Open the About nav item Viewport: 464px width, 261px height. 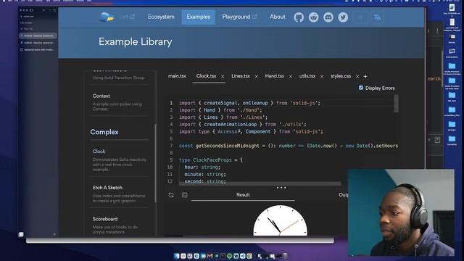(x=277, y=17)
